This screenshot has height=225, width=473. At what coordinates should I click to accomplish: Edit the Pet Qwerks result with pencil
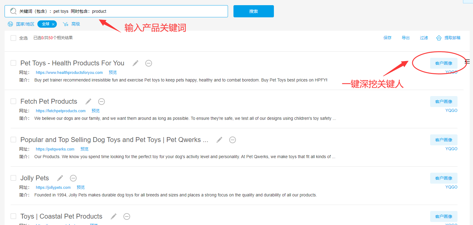pos(219,140)
